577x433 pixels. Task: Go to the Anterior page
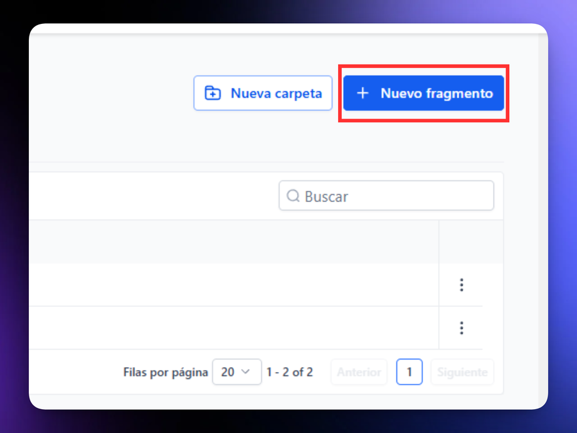click(359, 372)
